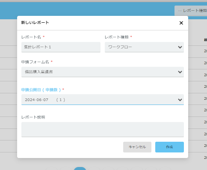Click the 申請フォーム名 field label

point(35,62)
